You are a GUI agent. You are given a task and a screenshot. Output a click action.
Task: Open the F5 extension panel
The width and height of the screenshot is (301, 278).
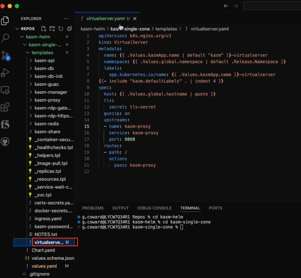point(6,125)
